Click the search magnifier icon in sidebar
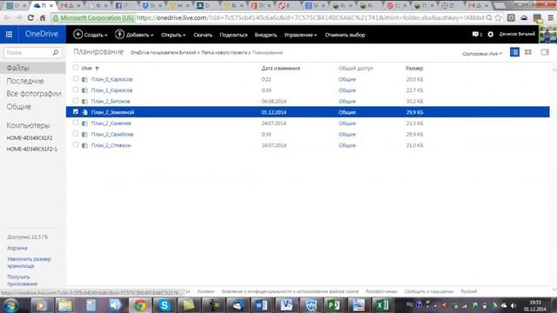This screenshot has height=313, width=557. pyautogui.click(x=56, y=52)
